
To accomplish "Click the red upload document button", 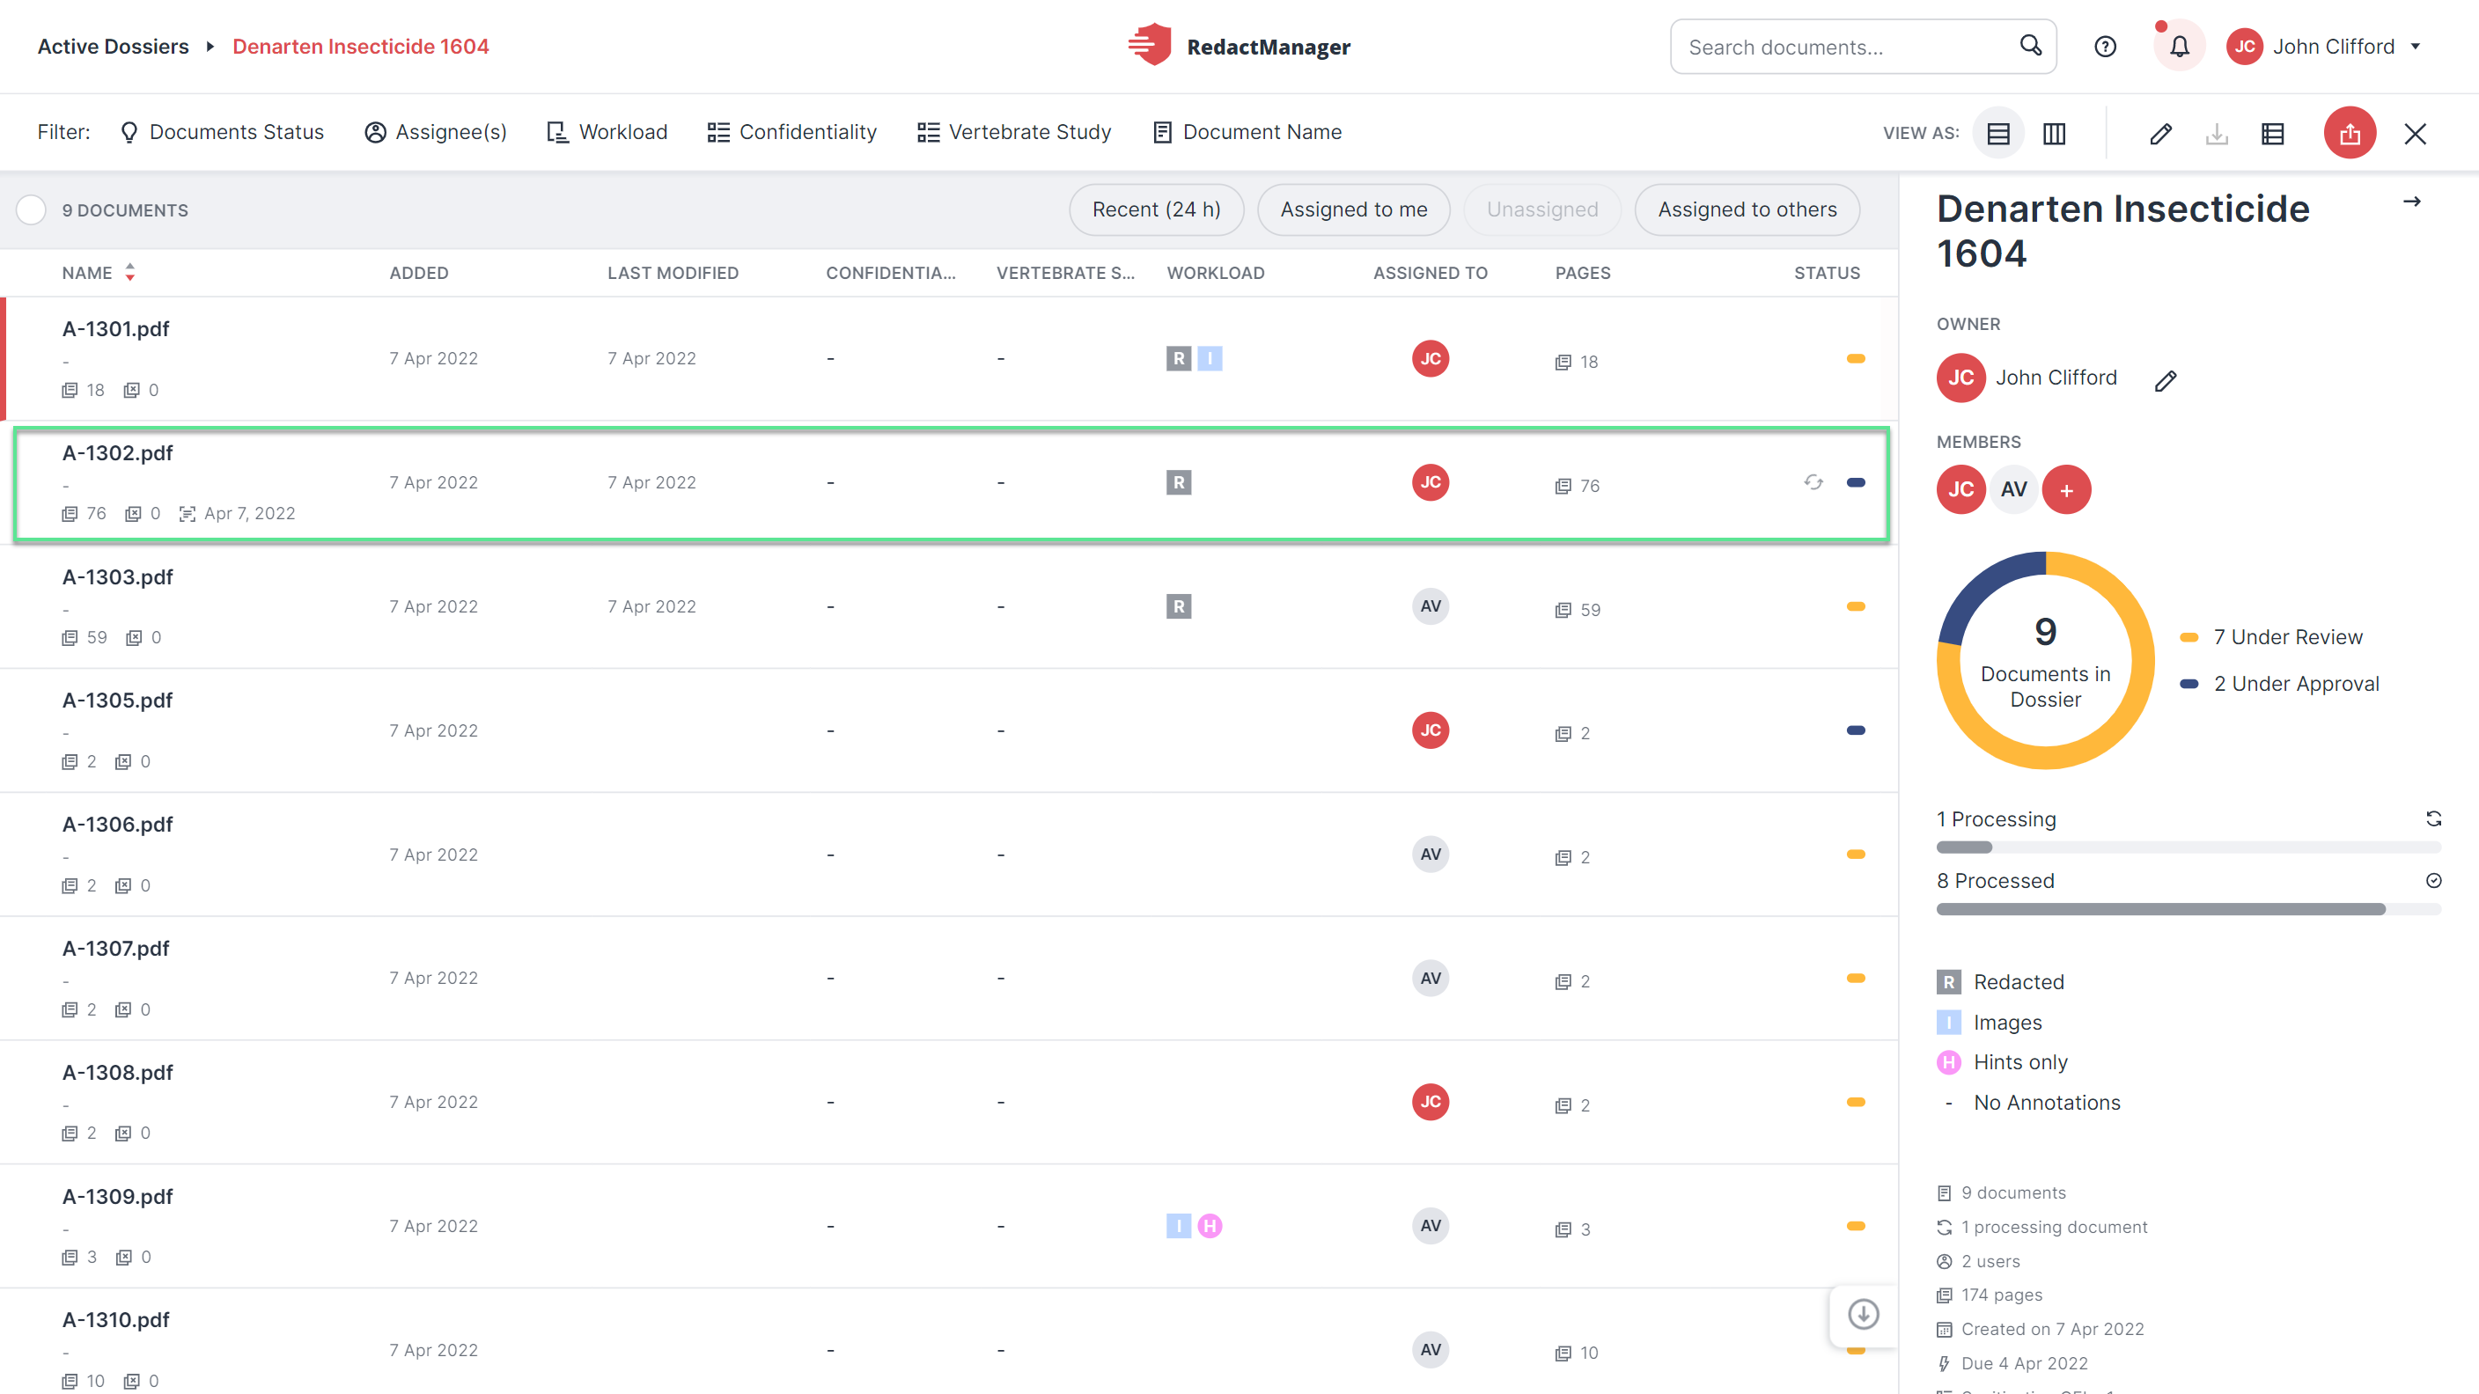I will pyautogui.click(x=2349, y=133).
